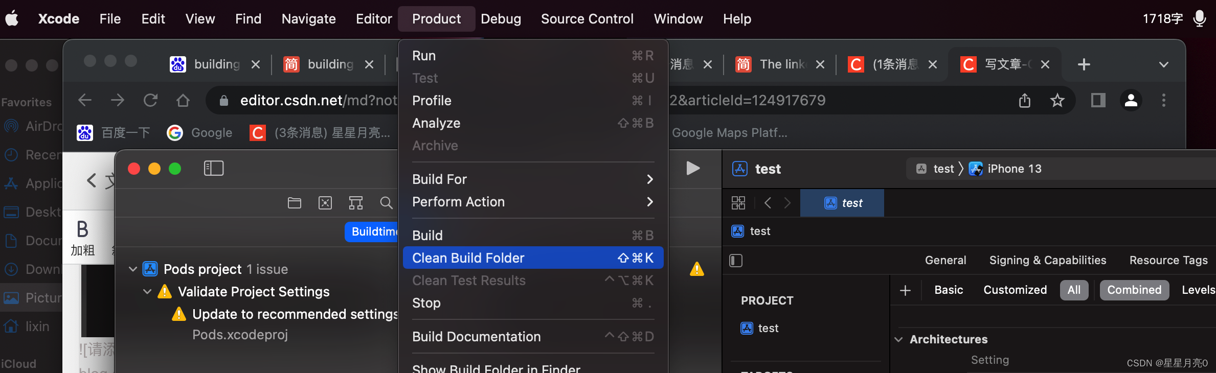Viewport: 1216px width, 373px height.
Task: Toggle Xcode navigator sidebar button
Action: (x=214, y=168)
